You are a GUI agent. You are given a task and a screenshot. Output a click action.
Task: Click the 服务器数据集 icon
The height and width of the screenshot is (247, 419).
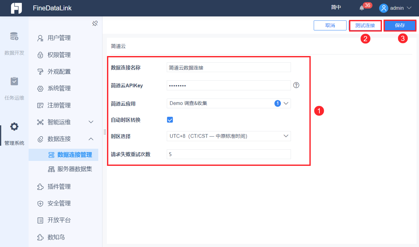[x=51, y=169]
